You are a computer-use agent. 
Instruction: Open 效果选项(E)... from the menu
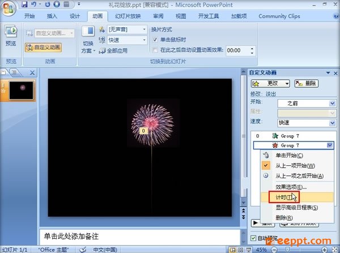[297, 187]
